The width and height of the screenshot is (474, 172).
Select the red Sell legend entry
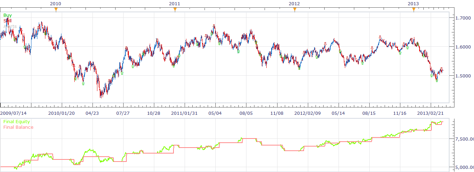pos(7,21)
